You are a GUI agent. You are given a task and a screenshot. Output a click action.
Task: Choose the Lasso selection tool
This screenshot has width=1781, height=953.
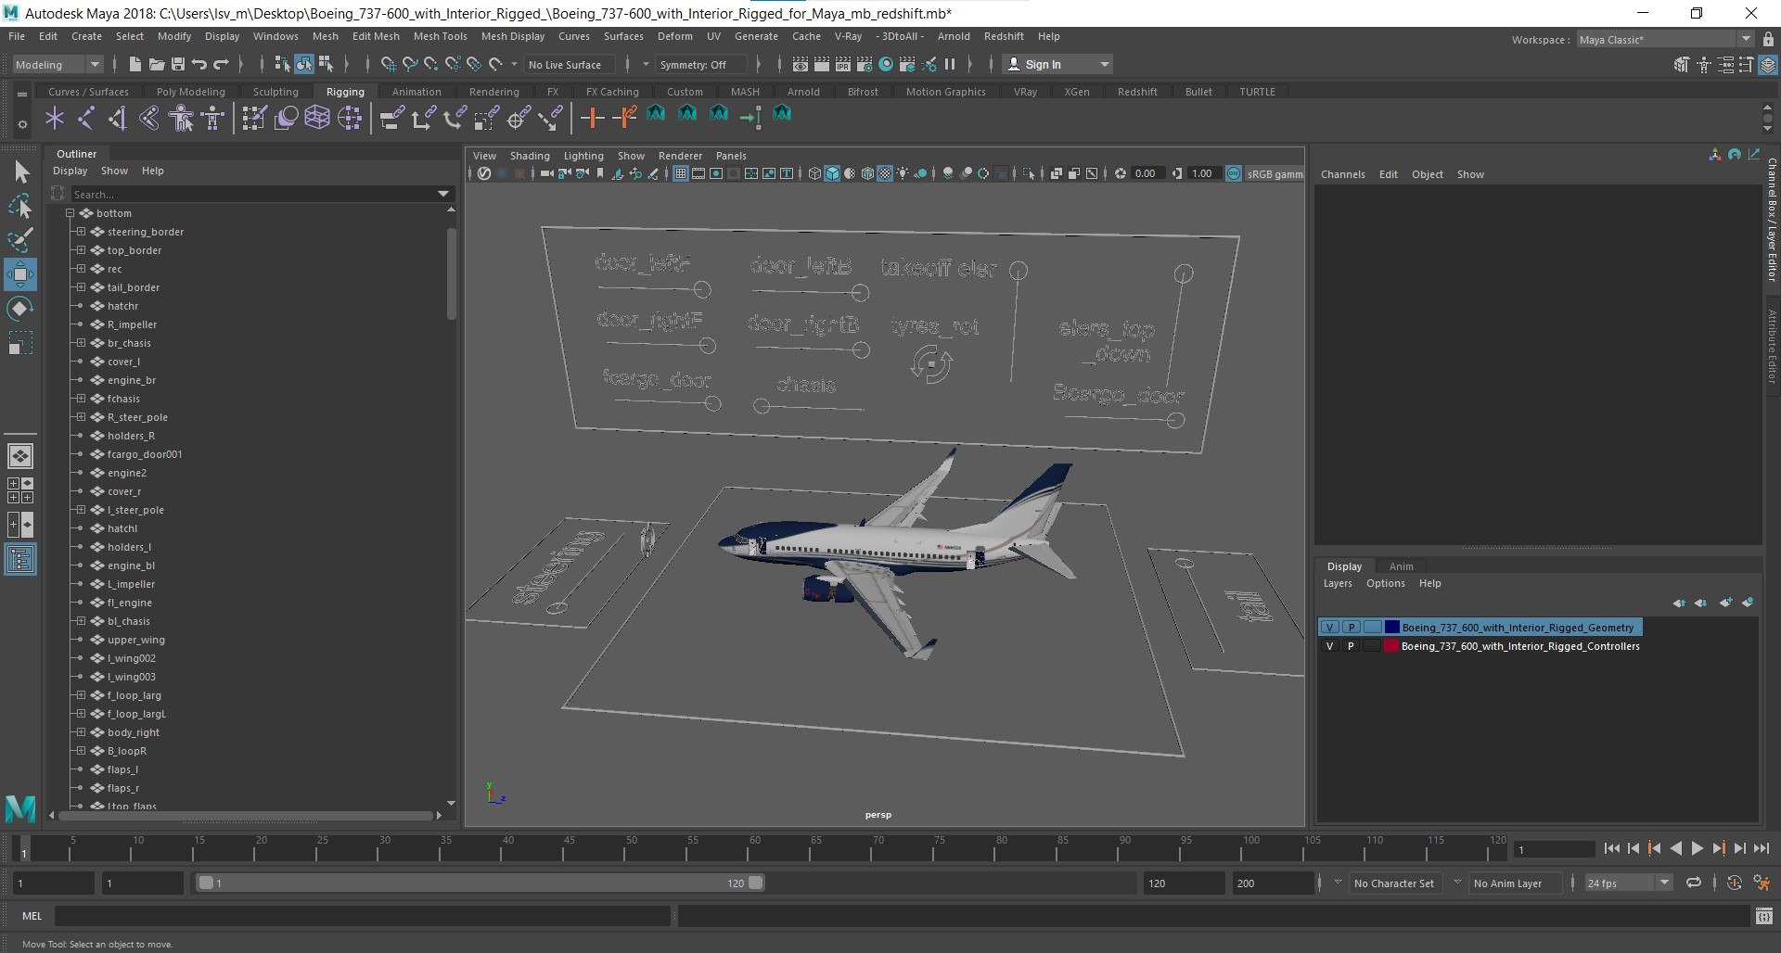click(20, 207)
